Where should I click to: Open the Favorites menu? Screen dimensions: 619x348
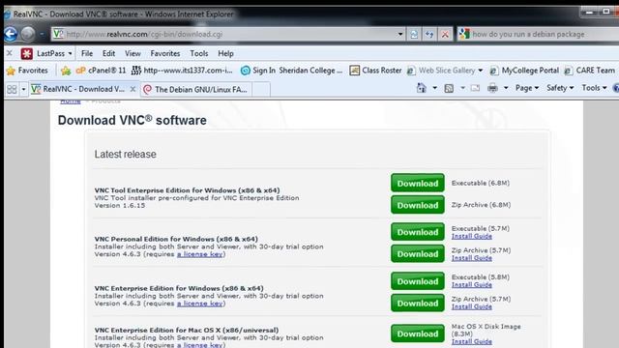tap(165, 53)
